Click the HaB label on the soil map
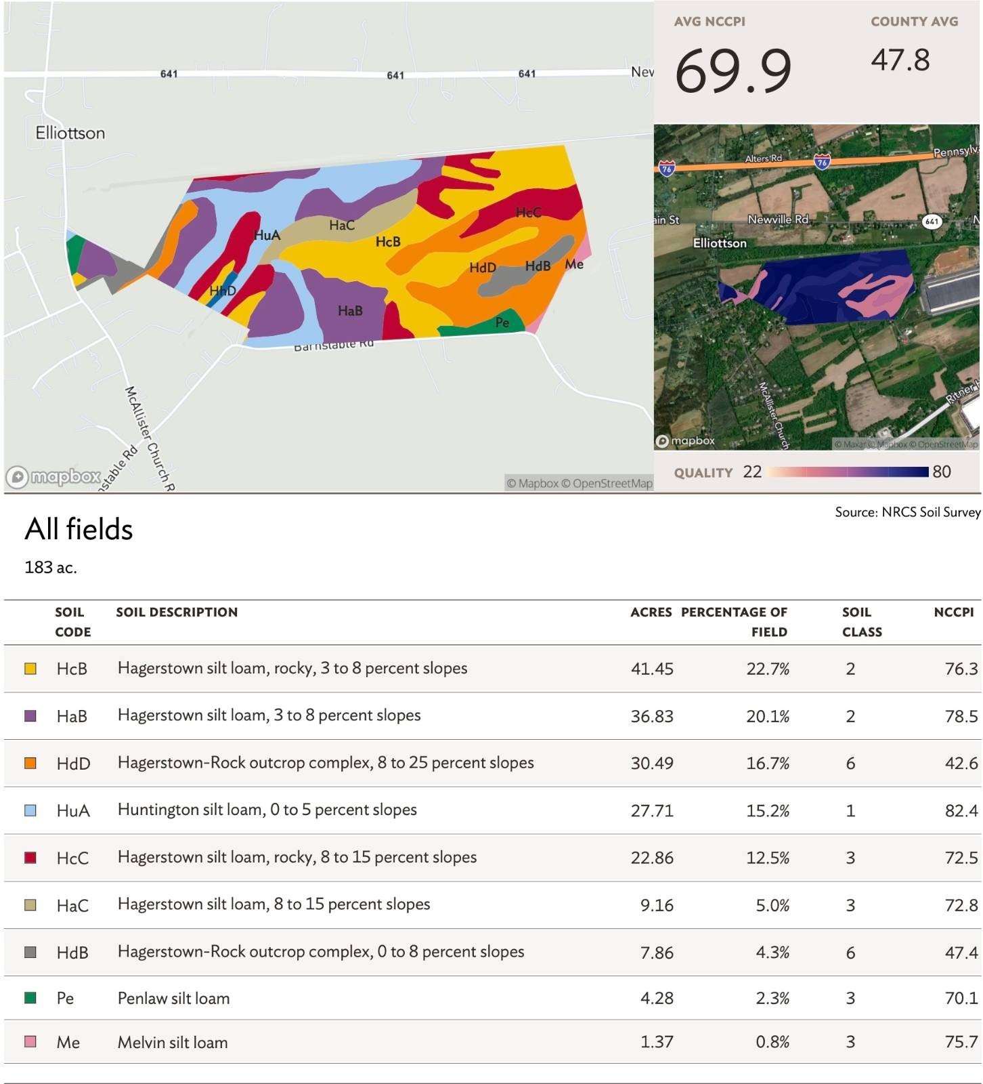The height and width of the screenshot is (1084, 983). (x=350, y=310)
